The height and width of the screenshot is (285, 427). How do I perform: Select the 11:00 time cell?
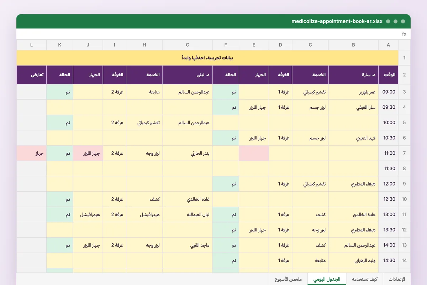388,153
